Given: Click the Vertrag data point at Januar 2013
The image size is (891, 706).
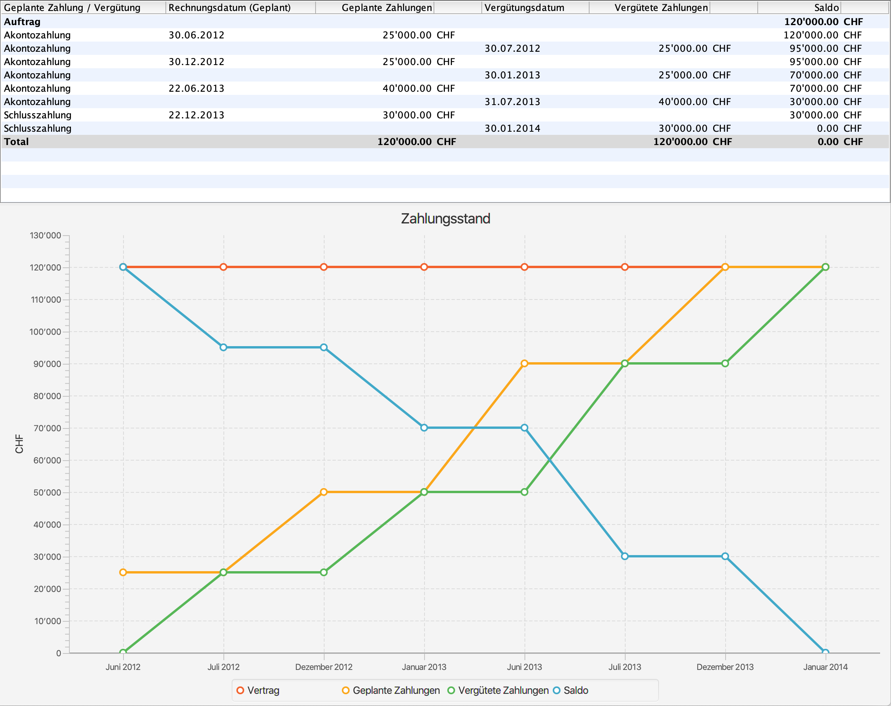Looking at the screenshot, I should tap(424, 267).
